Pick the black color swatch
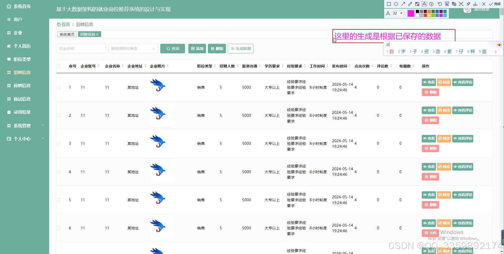Viewport: 504px width, 254px height. 417,12
